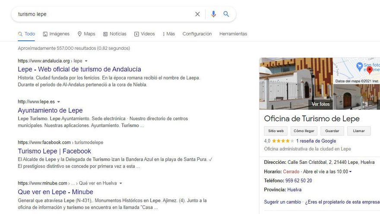Open the Noticias tab
Viewport: 380px width, 214px height.
click(x=114, y=34)
